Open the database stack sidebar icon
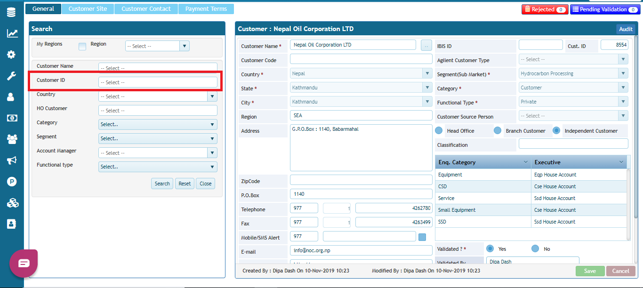This screenshot has height=288, width=643. 11,12
